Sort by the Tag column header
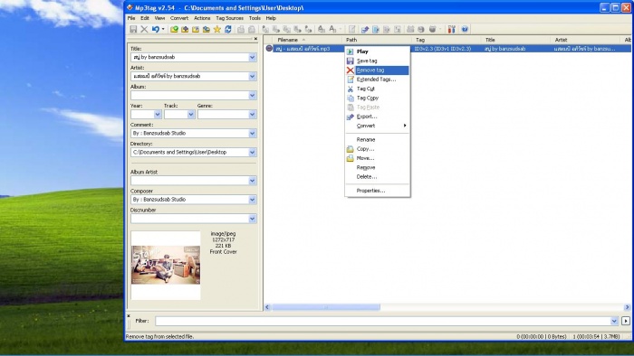This screenshot has height=356, width=634. tap(446, 40)
